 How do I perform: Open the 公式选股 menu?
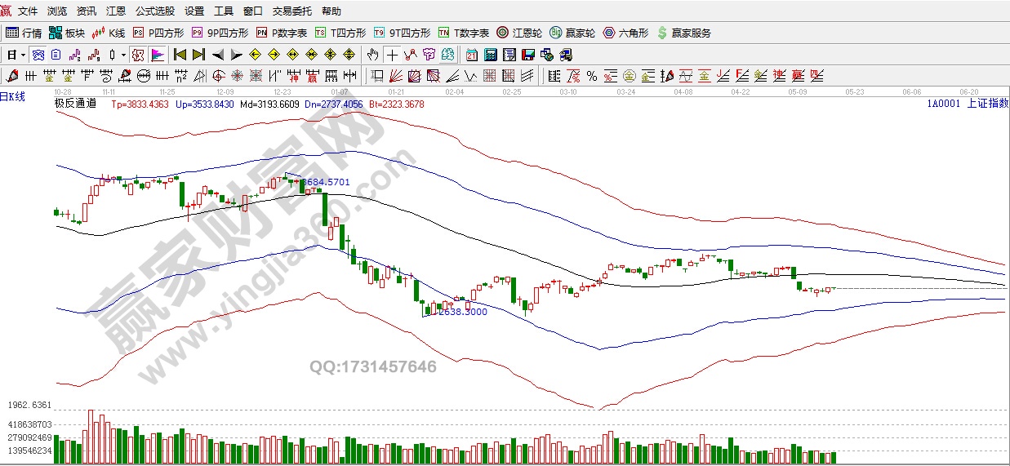coord(154,11)
